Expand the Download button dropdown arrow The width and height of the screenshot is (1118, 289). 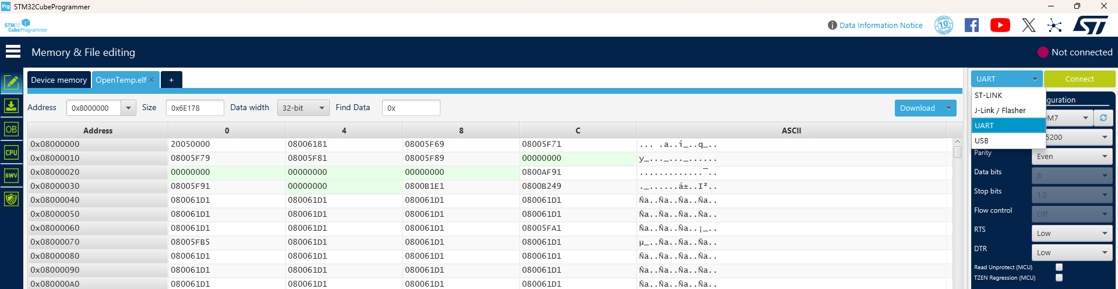pos(948,108)
